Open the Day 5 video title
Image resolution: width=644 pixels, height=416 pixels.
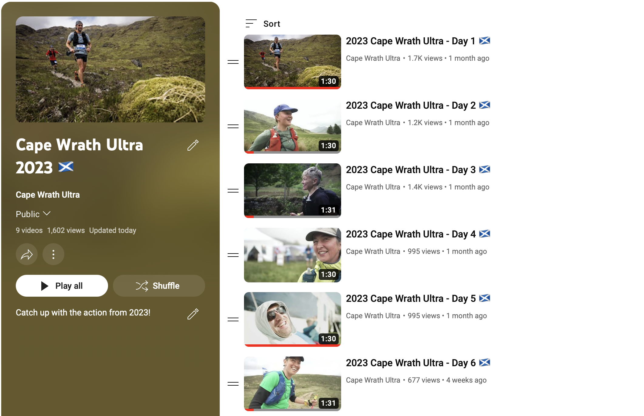tap(411, 298)
